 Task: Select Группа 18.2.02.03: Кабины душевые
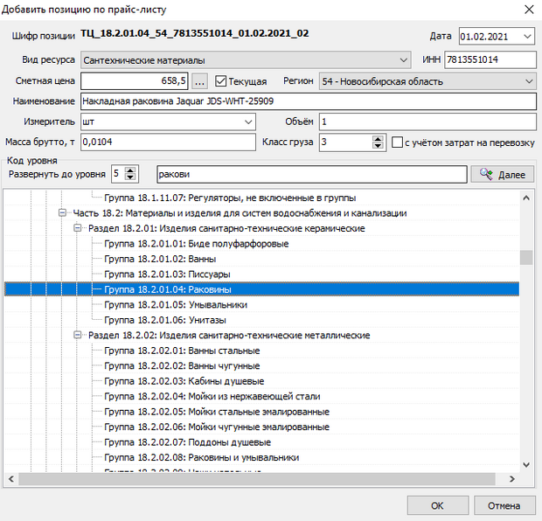[x=184, y=381]
